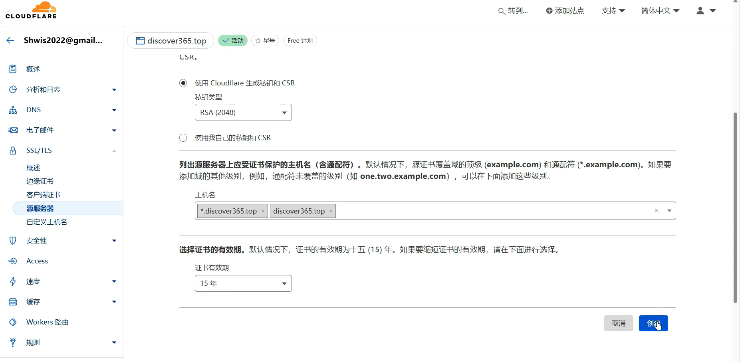
Task: Click the 添加站点 link
Action: point(565,11)
